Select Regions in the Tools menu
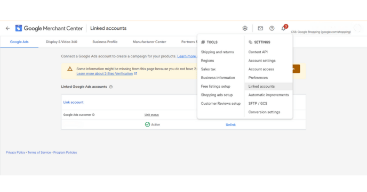367x192 pixels. click(x=208, y=61)
